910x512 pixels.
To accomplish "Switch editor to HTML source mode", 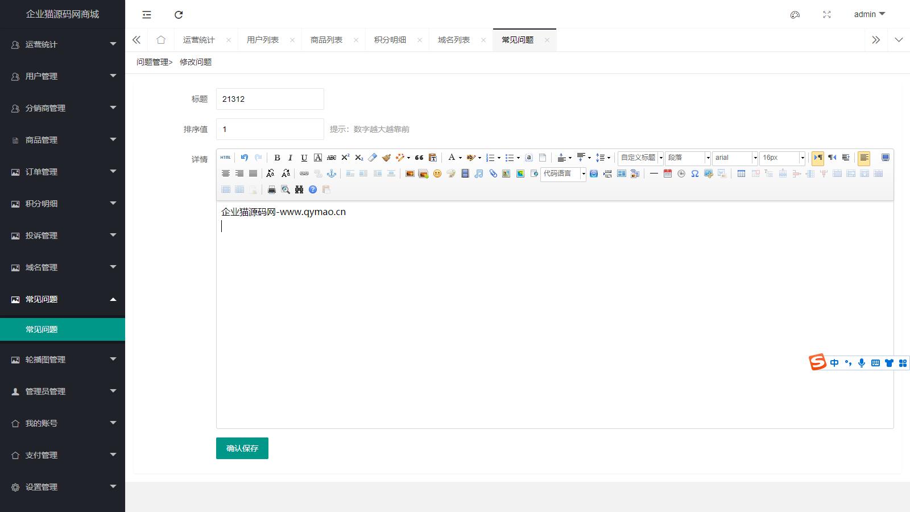I will click(226, 158).
